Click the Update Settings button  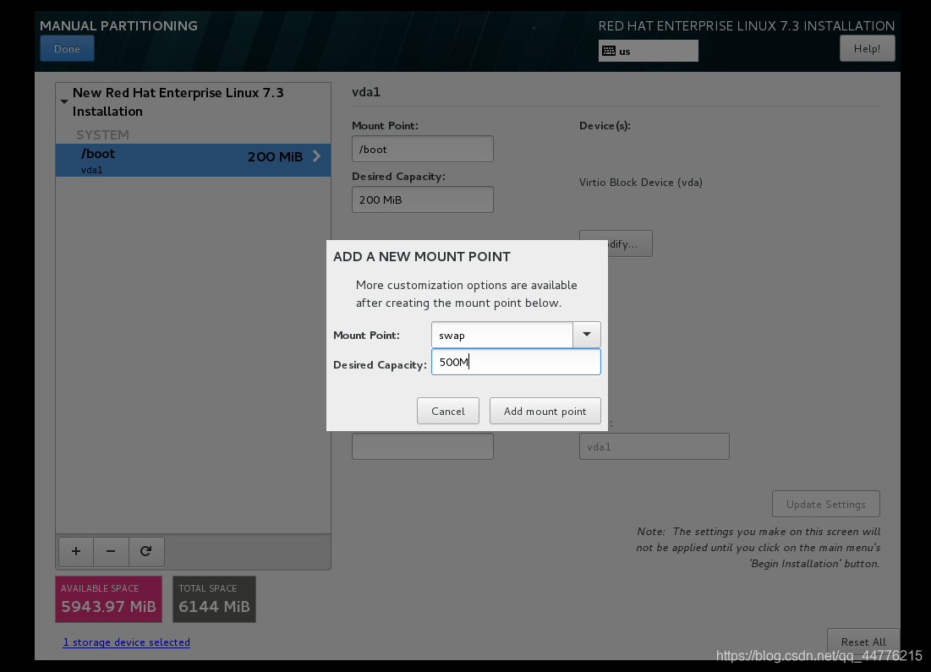826,504
